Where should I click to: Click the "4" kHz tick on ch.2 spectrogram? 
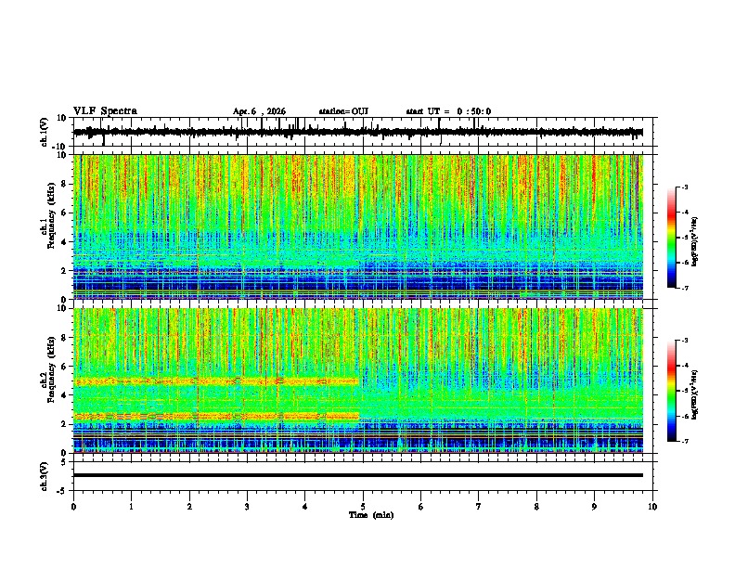64,395
